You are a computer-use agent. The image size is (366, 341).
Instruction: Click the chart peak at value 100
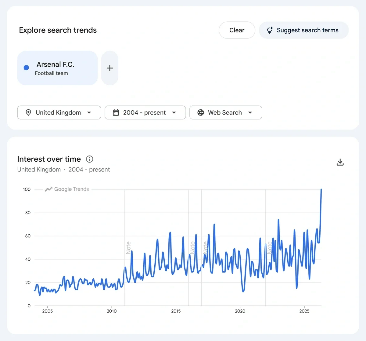pos(321,190)
